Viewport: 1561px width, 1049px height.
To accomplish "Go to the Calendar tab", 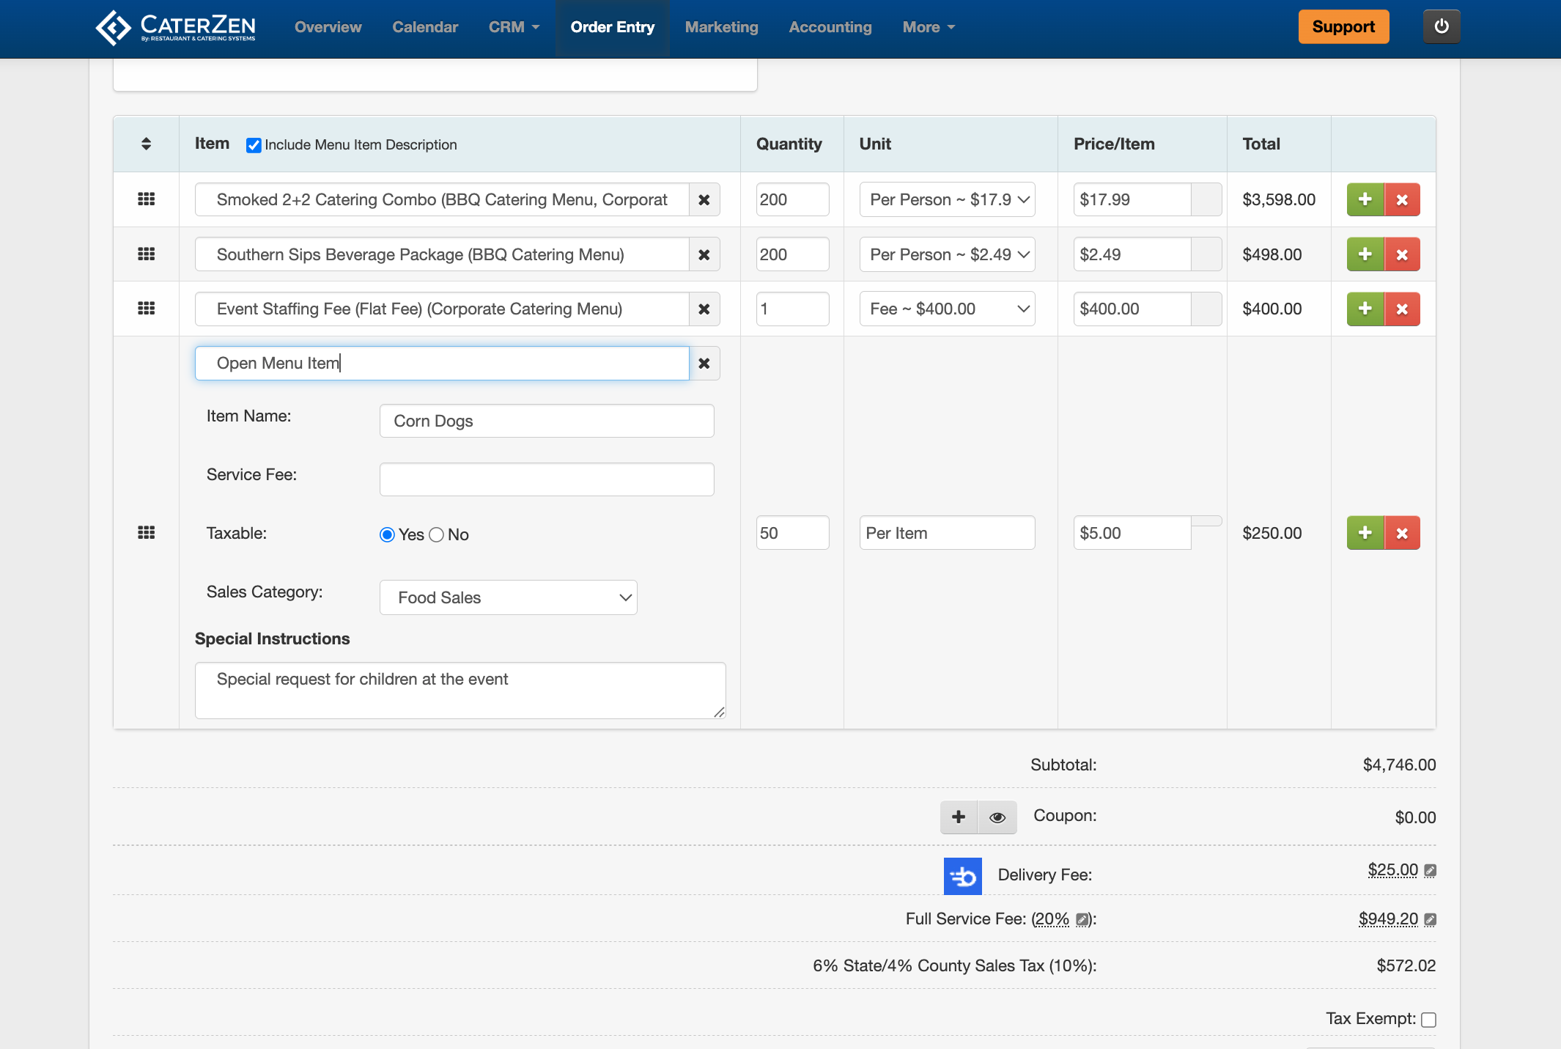I will [x=424, y=27].
